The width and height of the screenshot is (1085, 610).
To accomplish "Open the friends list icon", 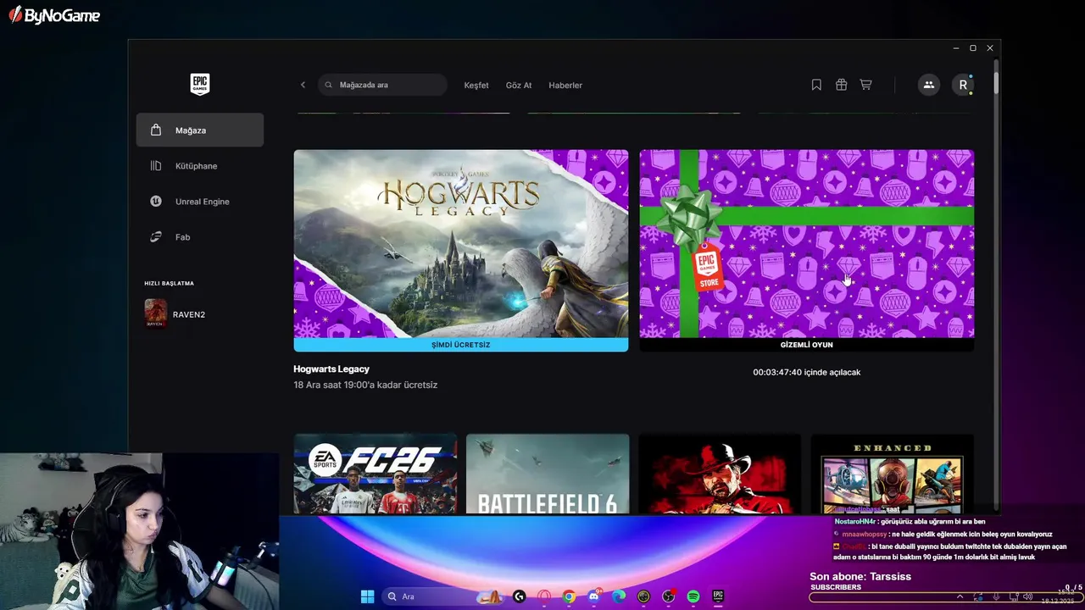I will pos(929,85).
